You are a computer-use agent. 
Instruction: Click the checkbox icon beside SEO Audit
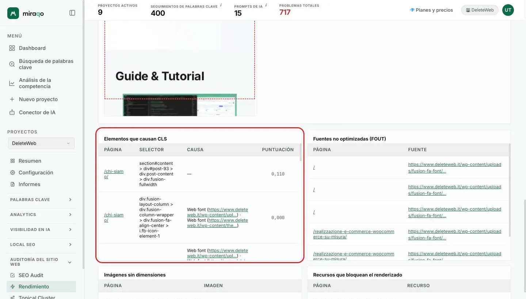pos(12,275)
